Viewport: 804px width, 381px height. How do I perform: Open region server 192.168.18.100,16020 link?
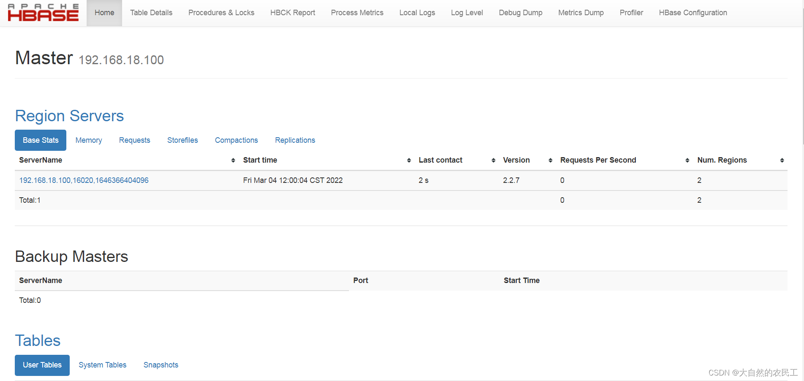coord(84,180)
